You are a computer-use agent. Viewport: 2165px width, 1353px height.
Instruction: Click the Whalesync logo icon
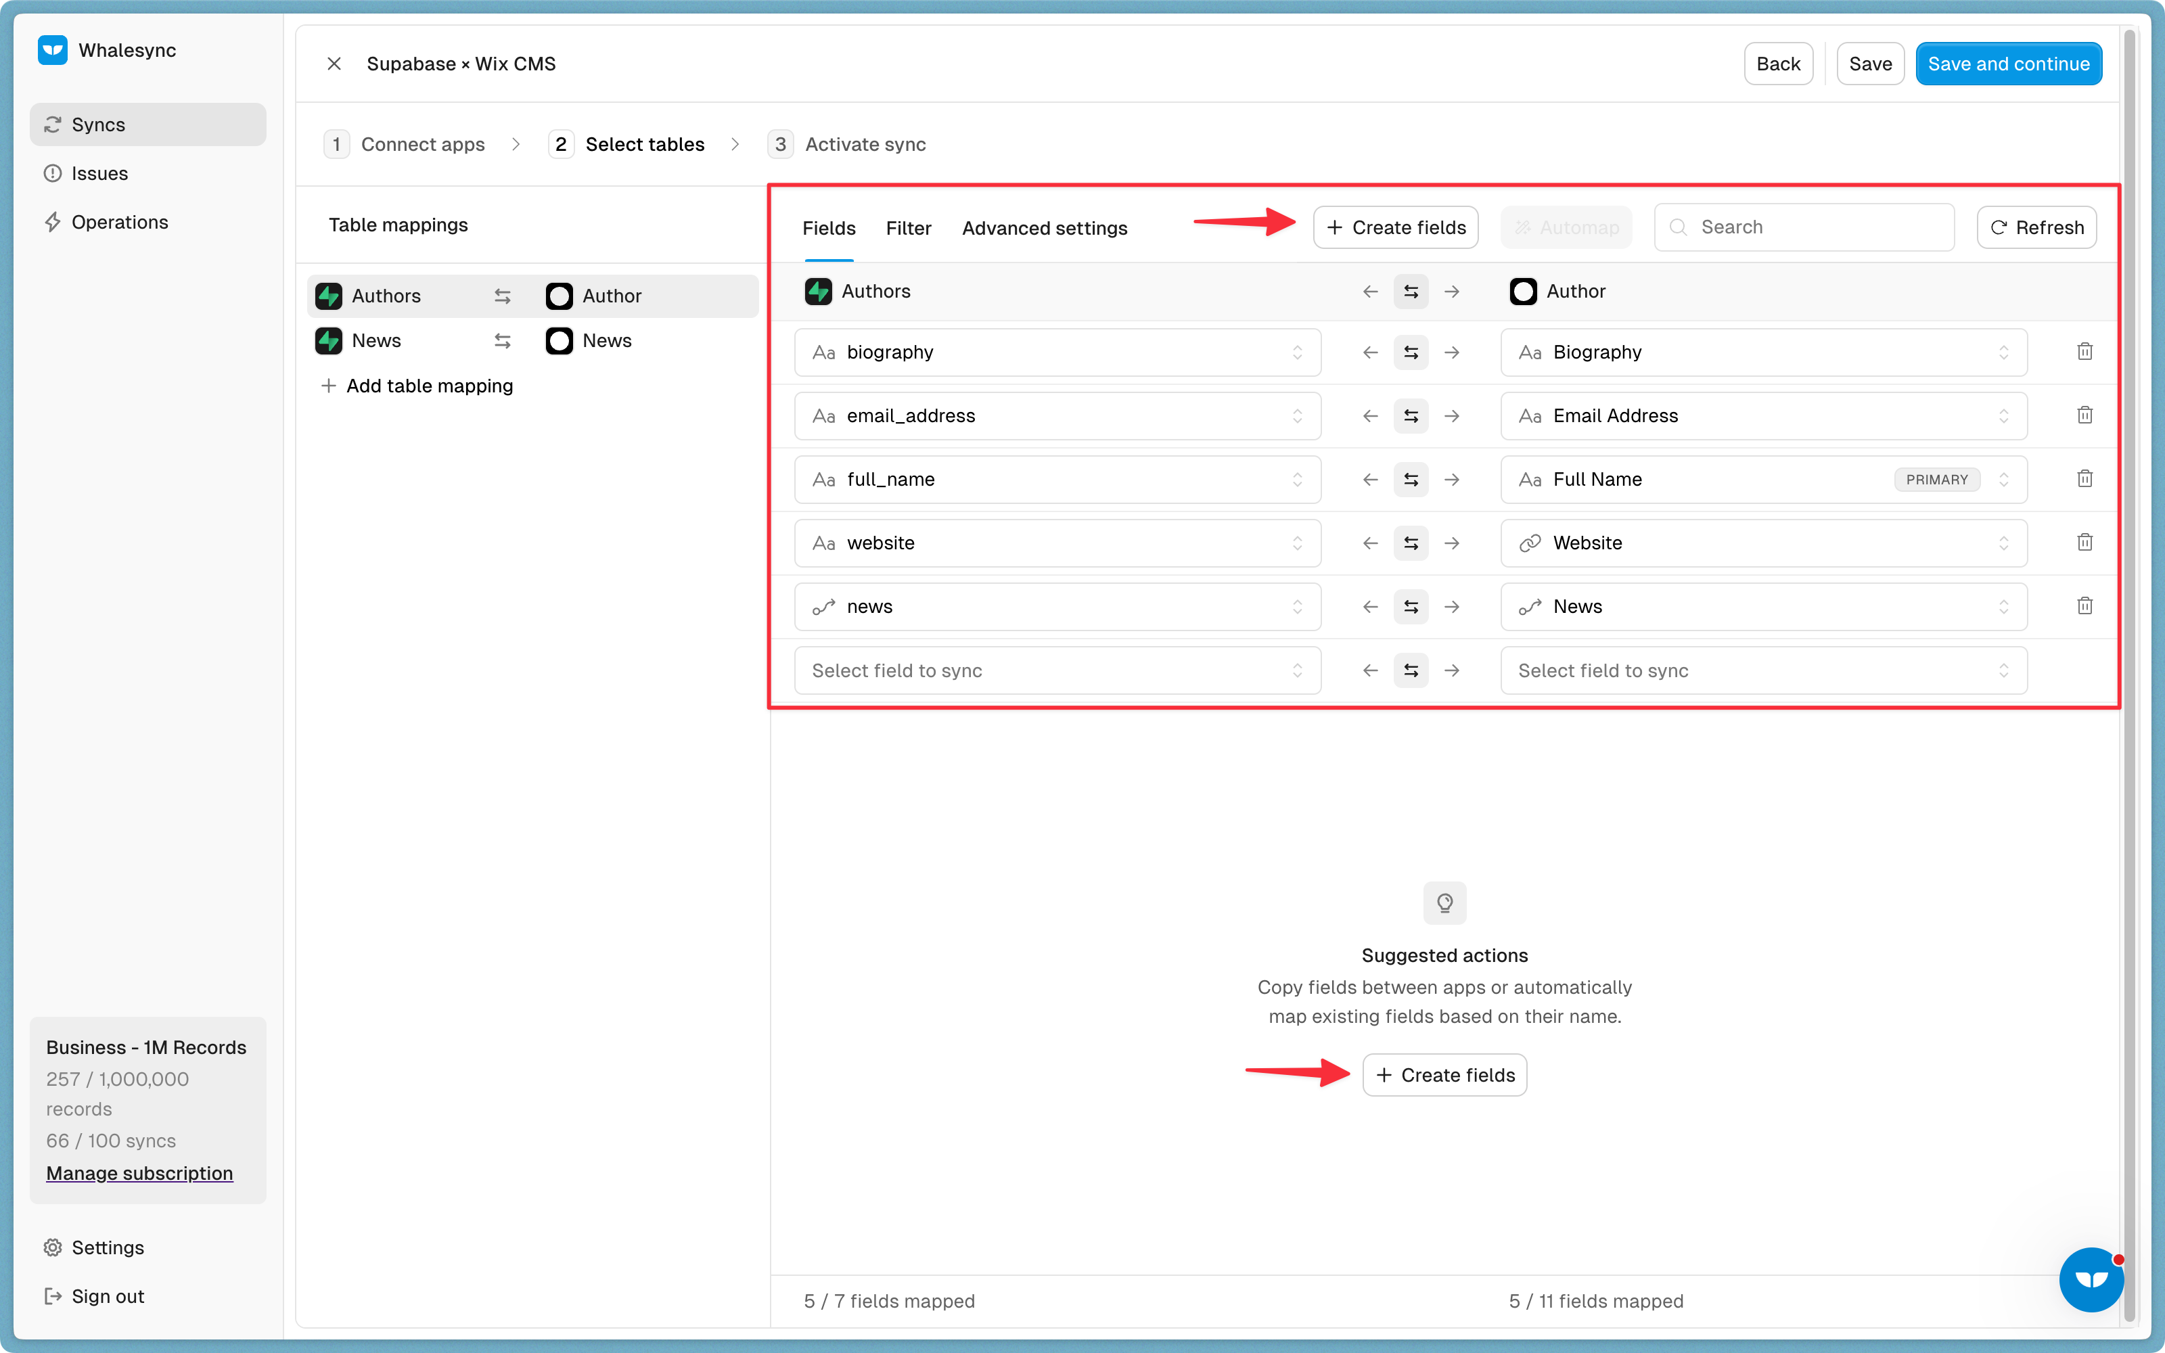[x=53, y=50]
